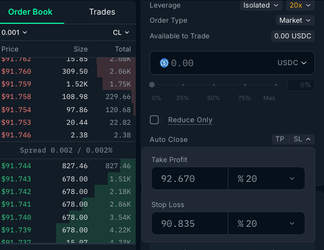324x250 pixels.
Task: Switch to the Trades tab
Action: (x=102, y=12)
